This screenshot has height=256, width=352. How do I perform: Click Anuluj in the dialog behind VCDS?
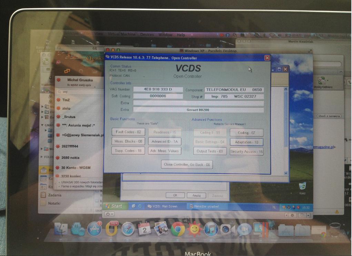[197, 196]
